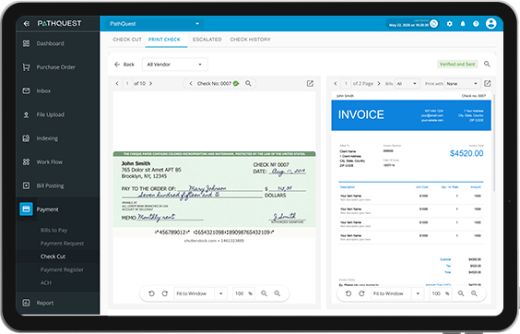The width and height of the screenshot is (520, 334).
Task: Open help question mark icon
Action: pyautogui.click(x=476, y=24)
